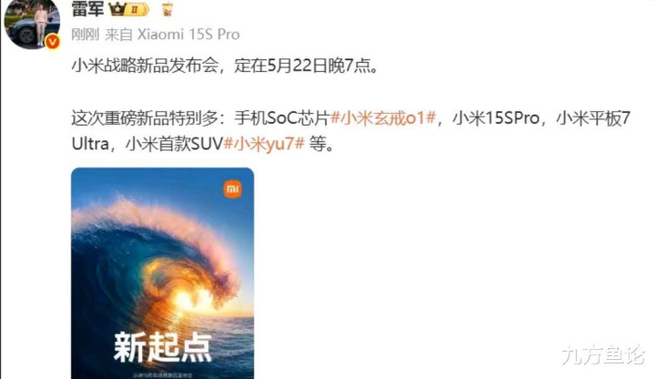656x379 pixels.
Task: Click the 新起点 headline on the poster
Action: click(163, 348)
